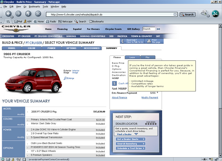
Task: Click the security lock status icon
Action: [216, 159]
